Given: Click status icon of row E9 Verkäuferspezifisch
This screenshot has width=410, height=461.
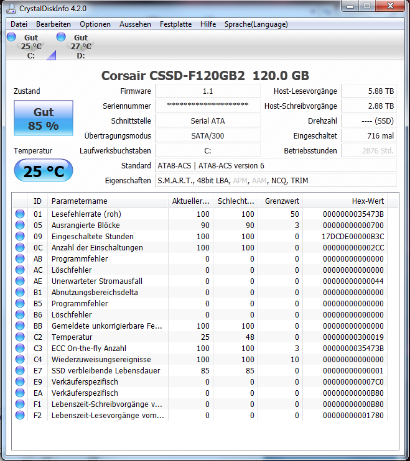Looking at the screenshot, I should tap(20, 381).
